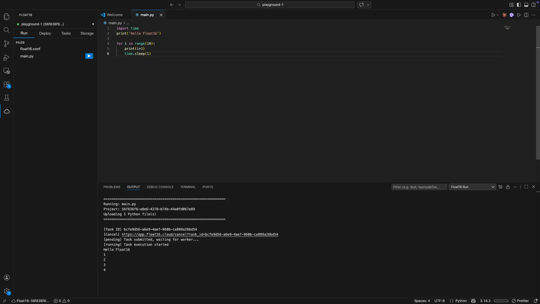Clear the output panel
The image size is (540, 304).
(x=500, y=187)
